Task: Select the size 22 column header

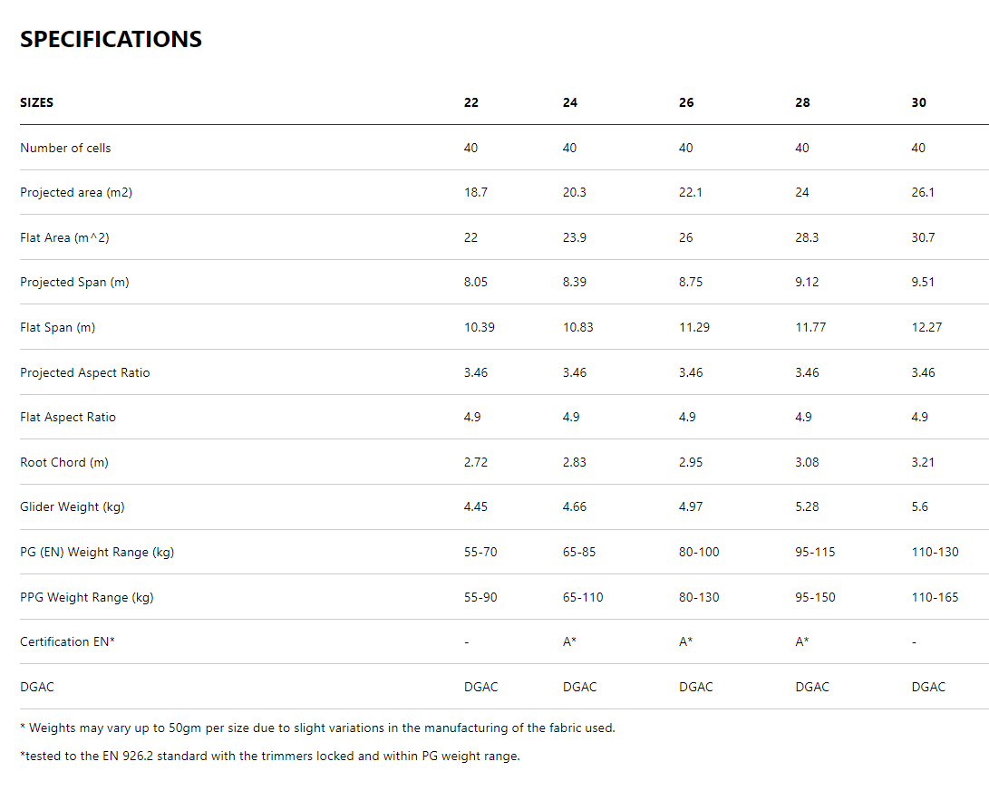Action: click(471, 102)
